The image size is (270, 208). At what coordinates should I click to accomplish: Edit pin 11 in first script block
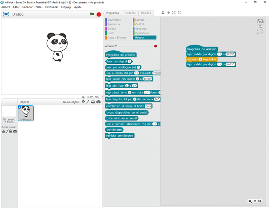pos(219,54)
